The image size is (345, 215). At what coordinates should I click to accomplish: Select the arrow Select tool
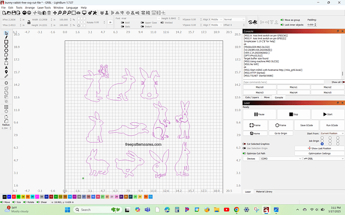6,33
